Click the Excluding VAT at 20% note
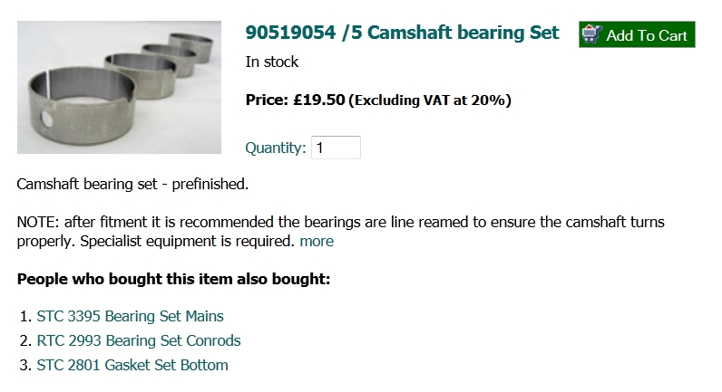 [430, 100]
